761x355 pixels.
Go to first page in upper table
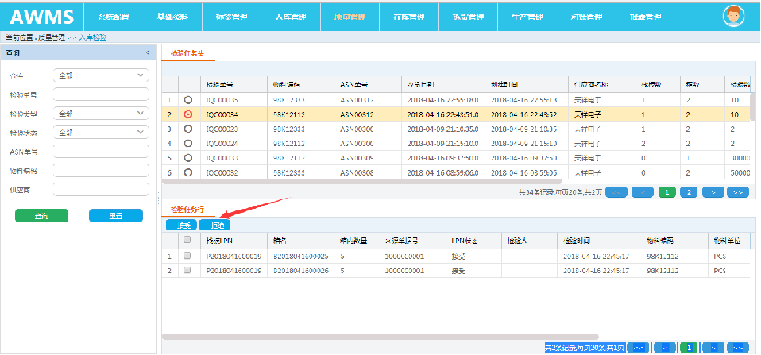(x=617, y=192)
